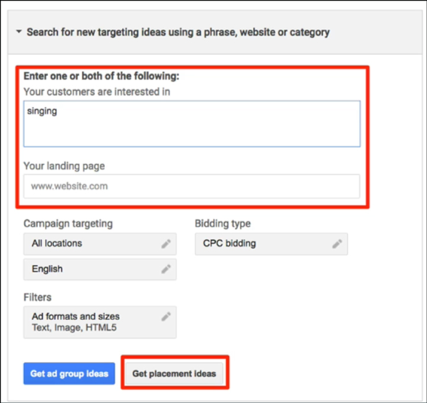427x403 pixels.
Task: Click the 'Enter one or both of the following' heading
Action: tap(101, 77)
